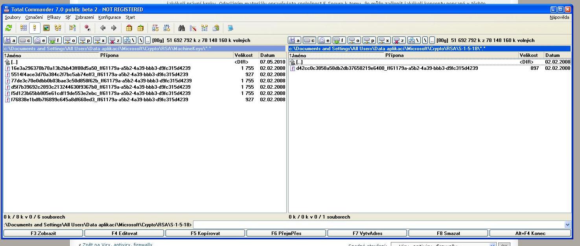
Task: Click the blue notepad toolbar icon
Action: (x=230, y=28)
